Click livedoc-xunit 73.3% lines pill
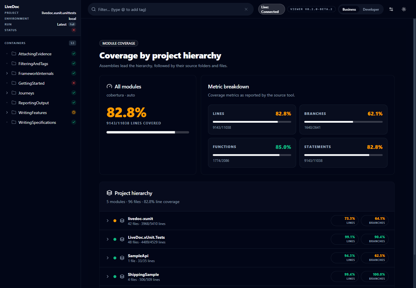This screenshot has height=288, width=416. click(x=345, y=221)
